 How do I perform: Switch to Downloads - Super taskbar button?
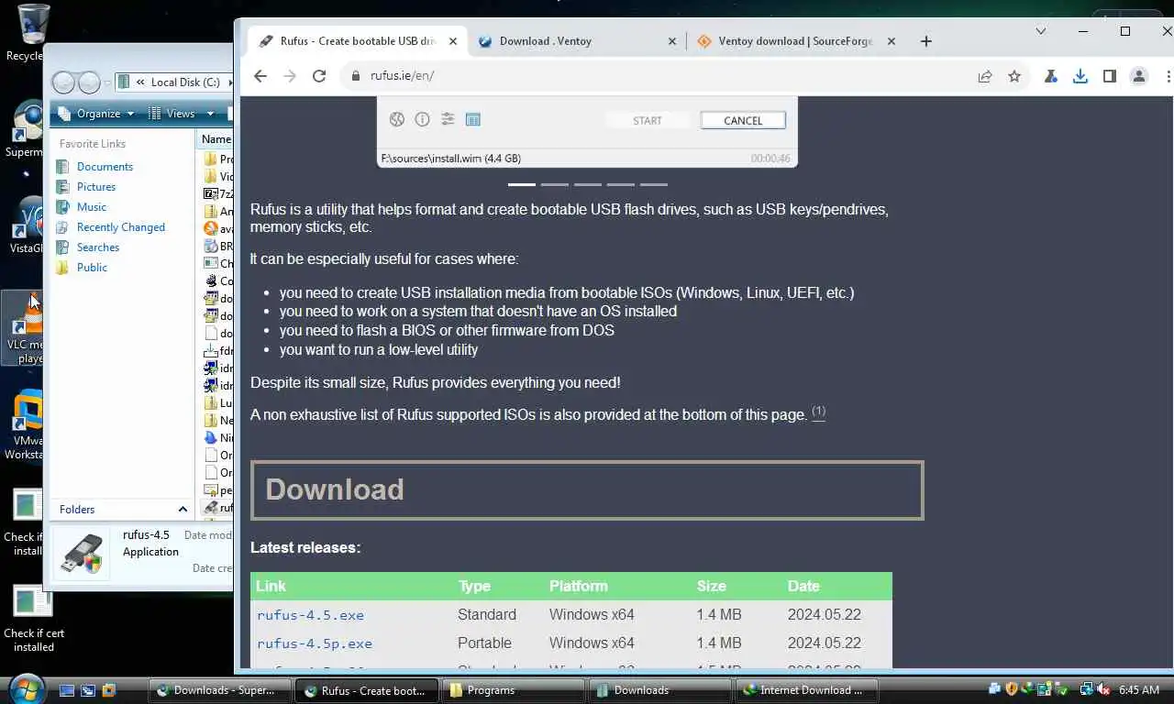220,690
